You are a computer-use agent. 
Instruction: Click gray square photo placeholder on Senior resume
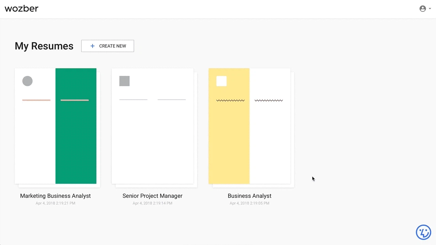pyautogui.click(x=124, y=81)
